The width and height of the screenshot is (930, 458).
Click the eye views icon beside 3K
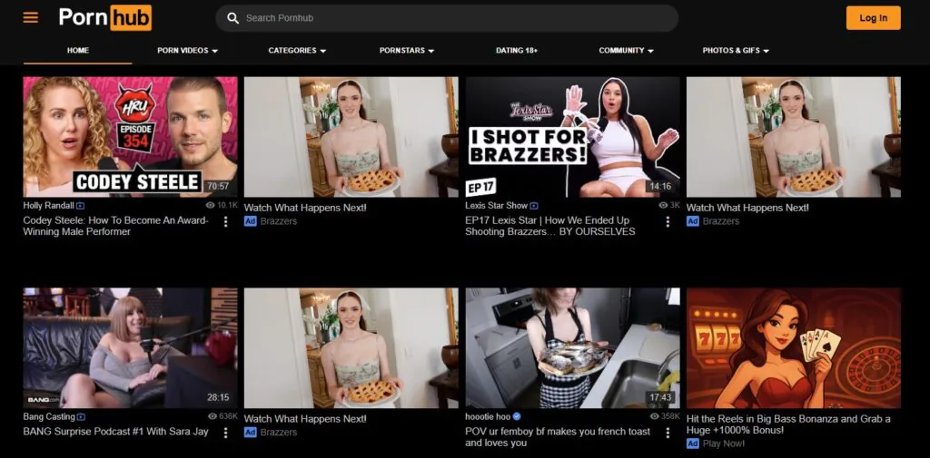point(663,205)
